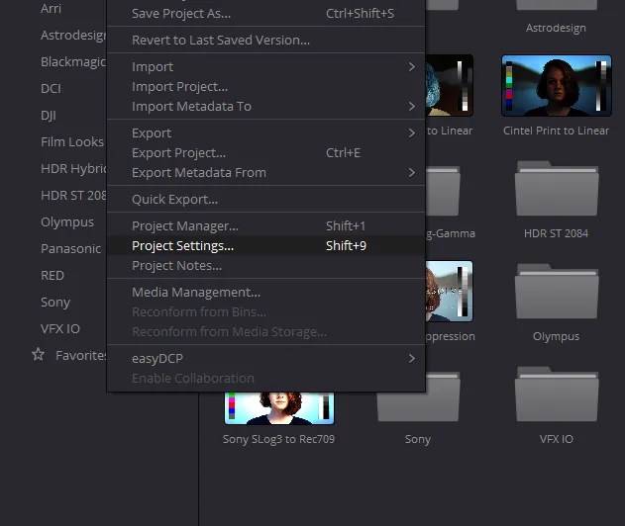Expand the Import submenu arrow
This screenshot has height=526, width=625.
pyautogui.click(x=412, y=67)
